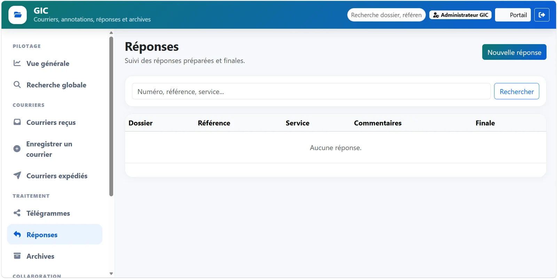The image size is (557, 279).
Task: Click the GIC title text in header
Action: click(x=41, y=10)
